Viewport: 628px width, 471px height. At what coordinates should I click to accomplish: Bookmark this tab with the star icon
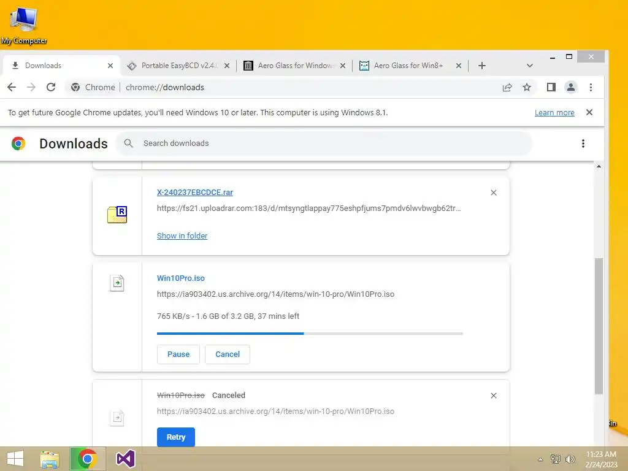coord(527,87)
